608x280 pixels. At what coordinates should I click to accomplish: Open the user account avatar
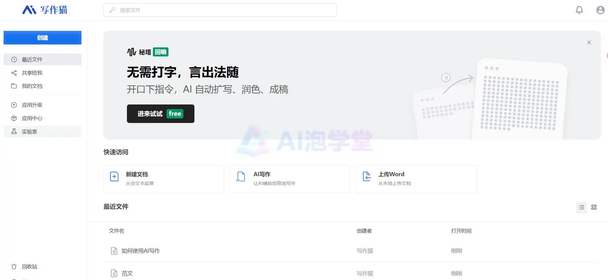600,10
